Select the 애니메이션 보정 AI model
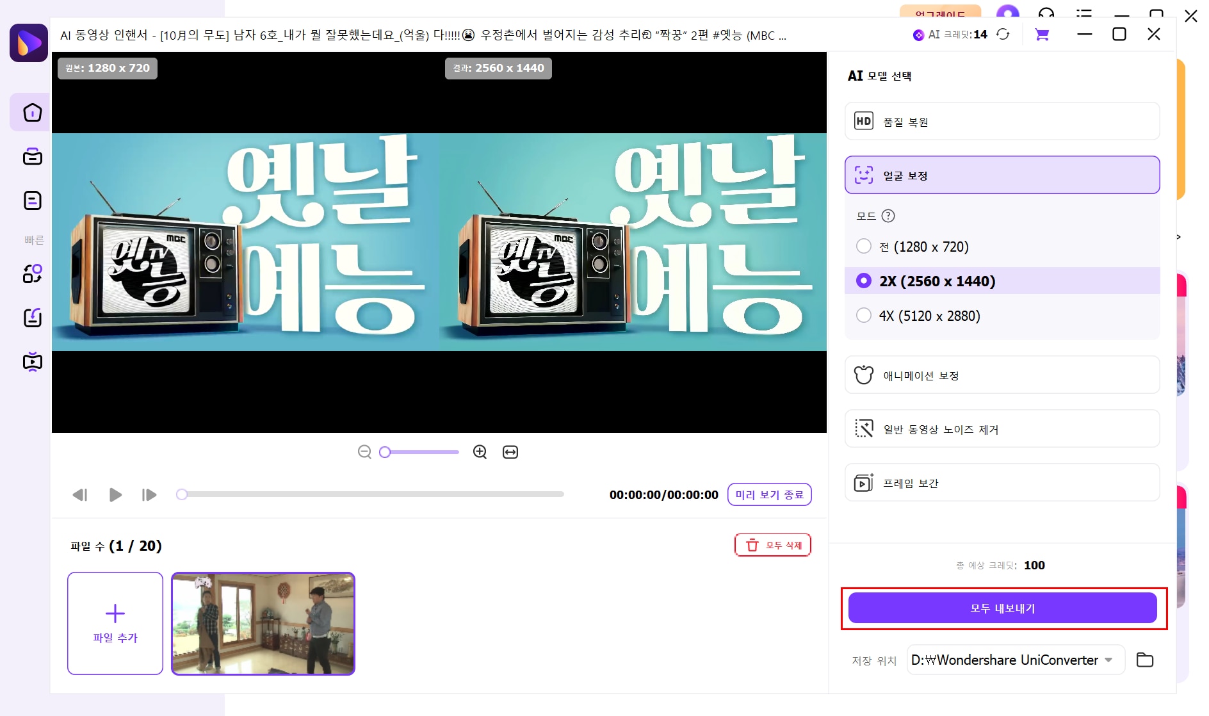Viewport: 1209px width, 716px height. click(1002, 375)
